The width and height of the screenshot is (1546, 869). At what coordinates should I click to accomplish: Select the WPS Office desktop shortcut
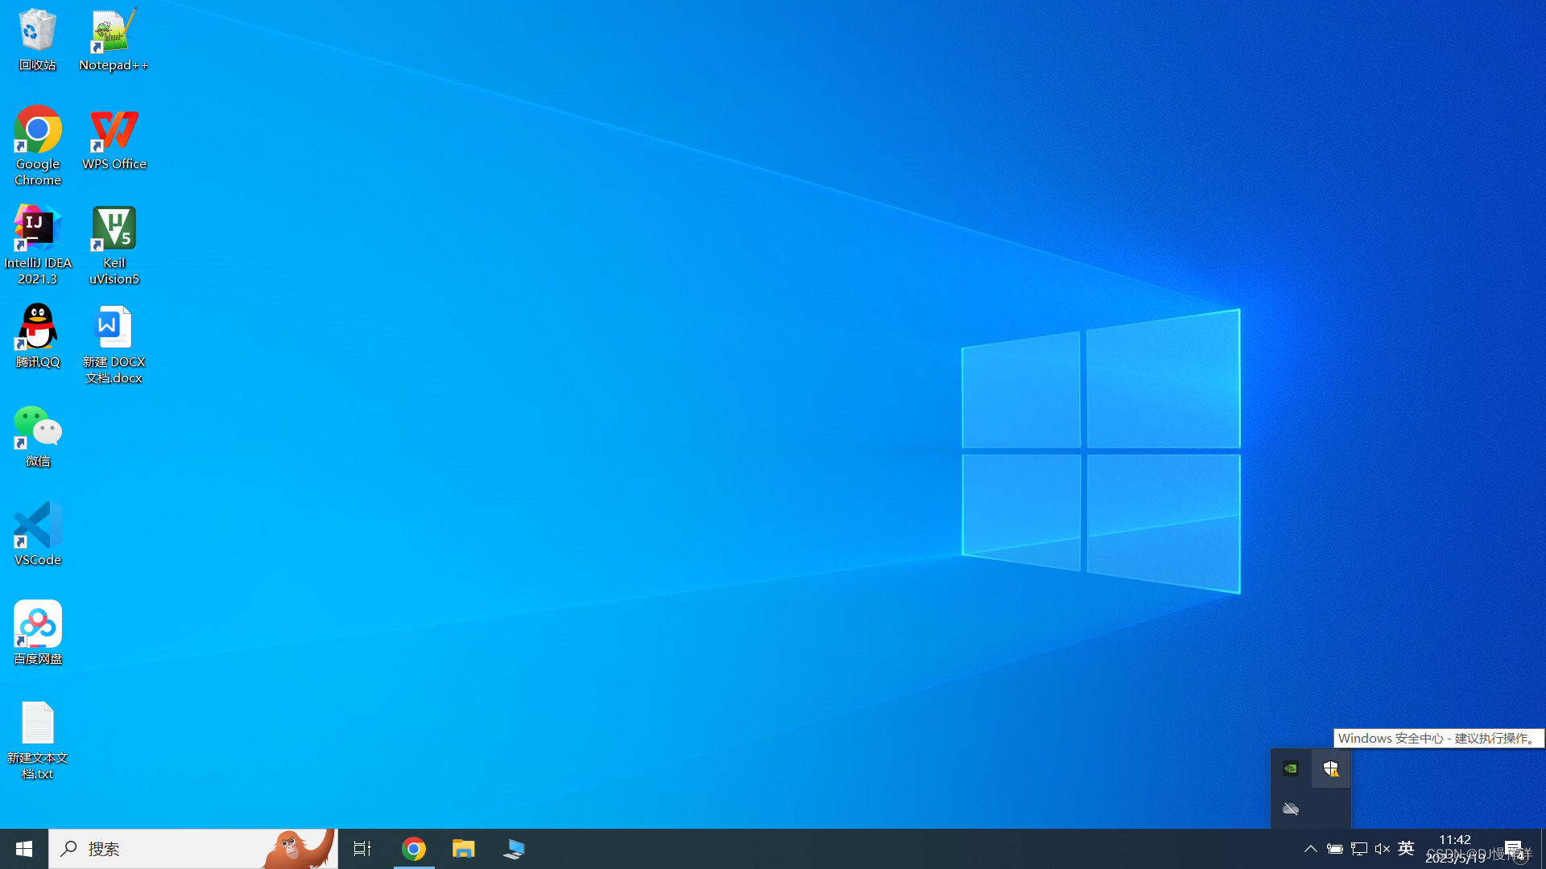click(114, 138)
